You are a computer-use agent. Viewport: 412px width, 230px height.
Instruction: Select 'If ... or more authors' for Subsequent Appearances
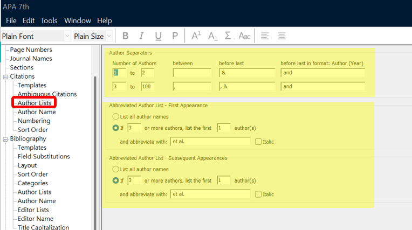[115, 180]
